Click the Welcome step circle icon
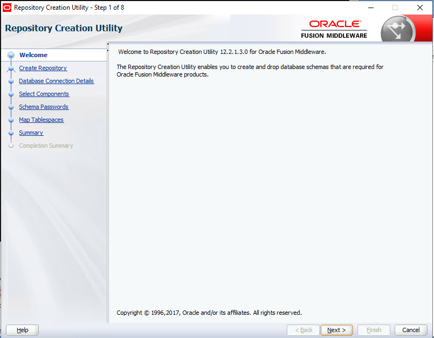Image resolution: width=434 pixels, height=338 pixels. point(11,55)
